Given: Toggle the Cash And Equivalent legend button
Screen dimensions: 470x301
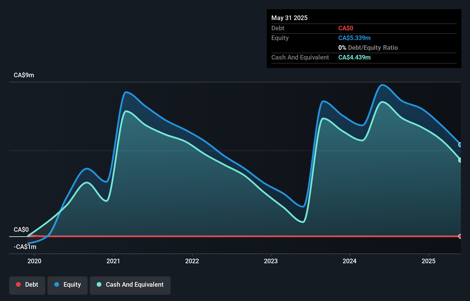Looking at the screenshot, I should [130, 285].
